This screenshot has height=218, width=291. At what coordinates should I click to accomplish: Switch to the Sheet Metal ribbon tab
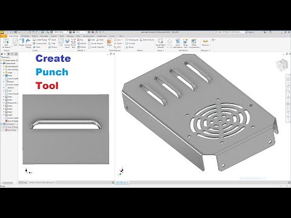[x=13, y=36]
